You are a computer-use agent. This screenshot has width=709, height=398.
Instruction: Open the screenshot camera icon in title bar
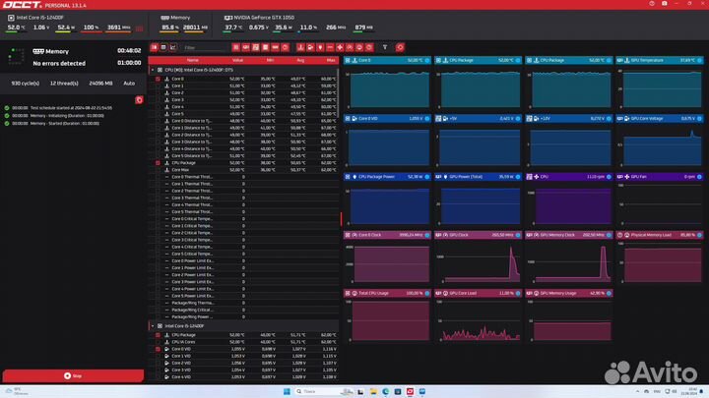665,4
